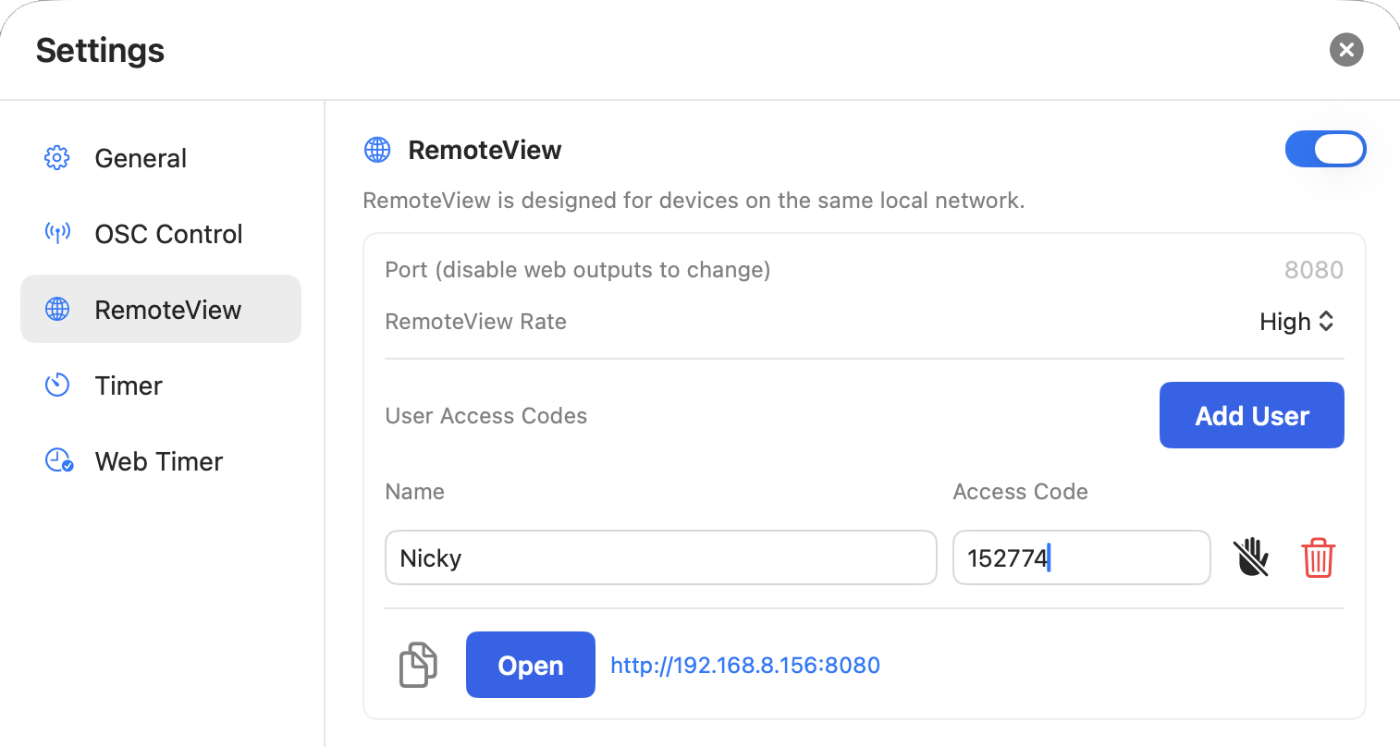This screenshot has width=1400, height=747.
Task: Click the Open button
Action: point(531,665)
